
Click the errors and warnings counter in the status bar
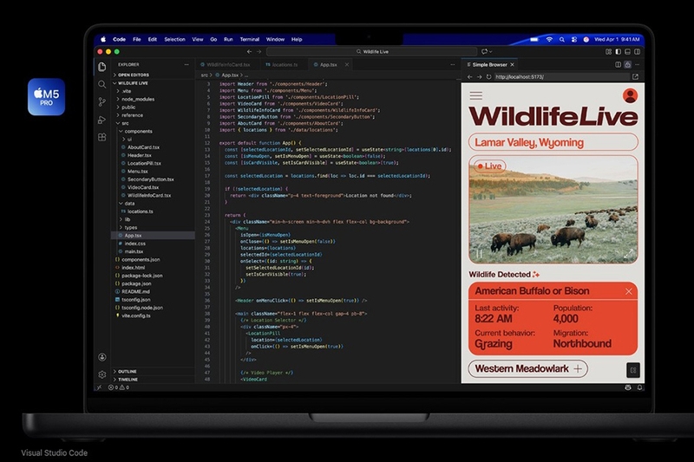[x=119, y=387]
